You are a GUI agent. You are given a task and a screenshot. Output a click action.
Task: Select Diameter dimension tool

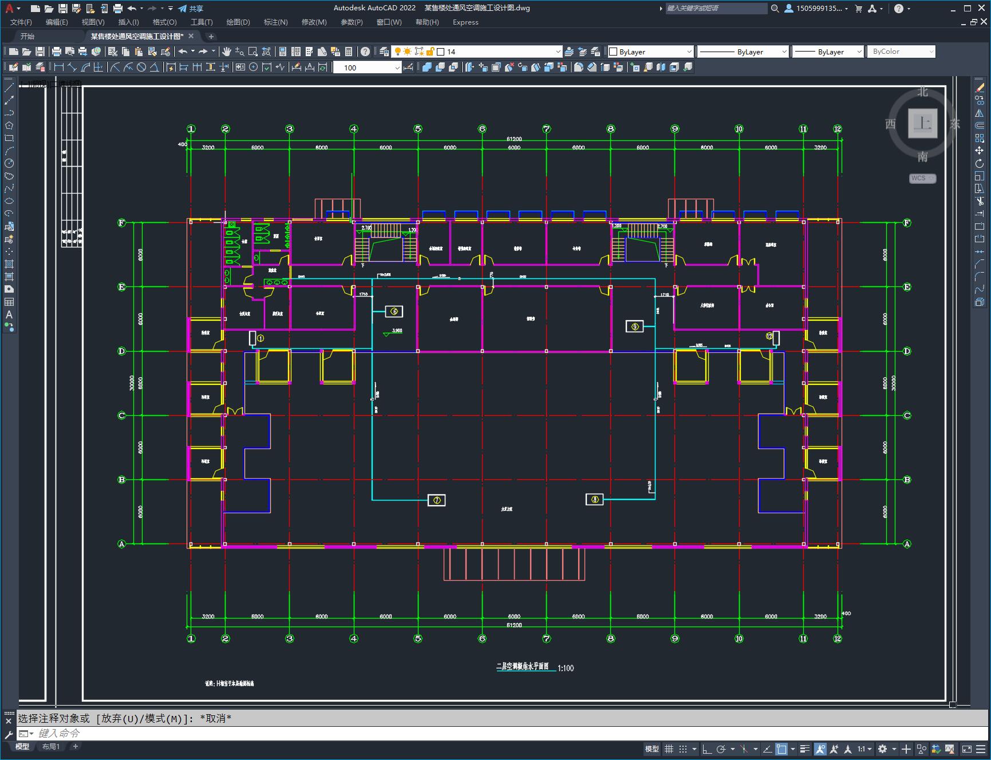141,67
